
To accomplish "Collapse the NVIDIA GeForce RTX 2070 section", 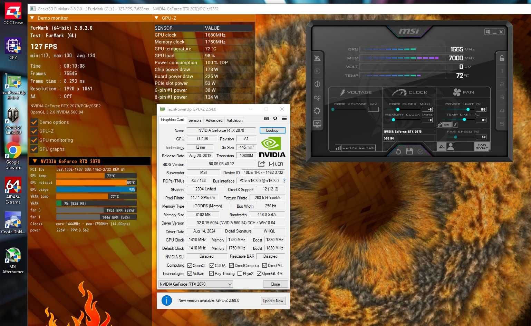I will click(35, 161).
